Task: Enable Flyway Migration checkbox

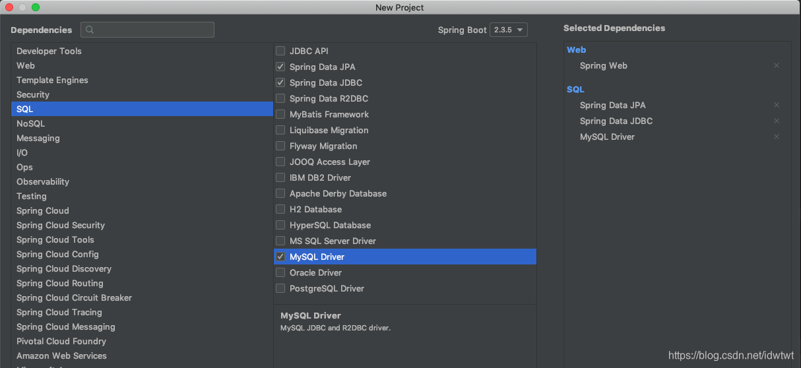Action: (x=280, y=146)
